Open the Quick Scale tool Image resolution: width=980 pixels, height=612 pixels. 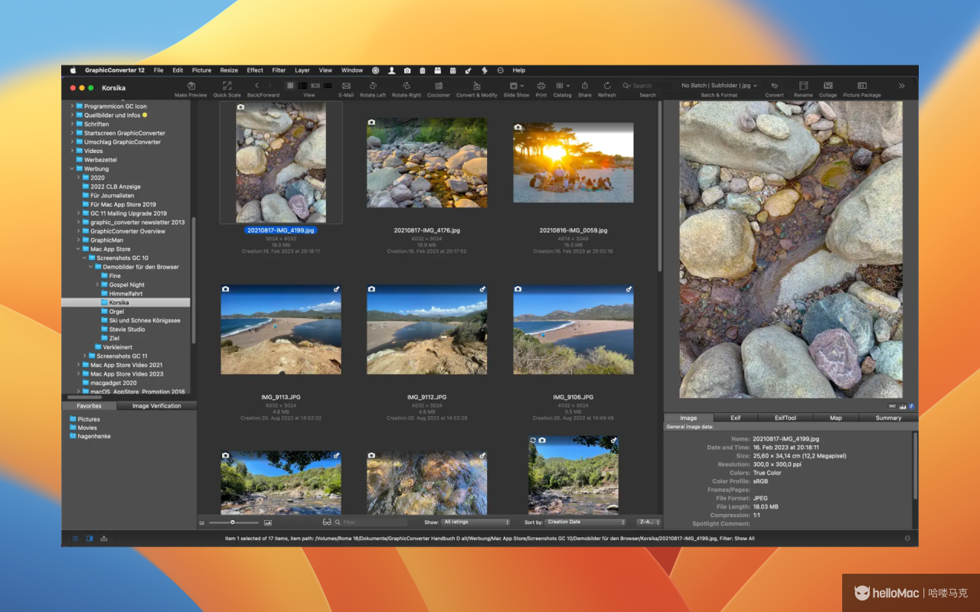click(x=227, y=86)
